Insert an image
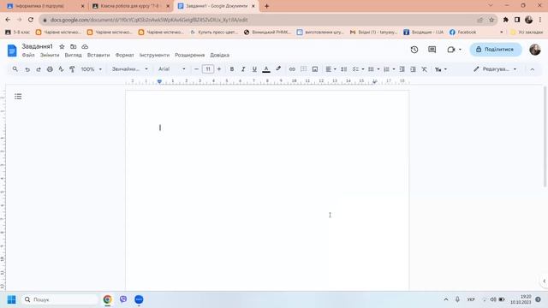Image resolution: width=548 pixels, height=308 pixels. click(x=315, y=69)
